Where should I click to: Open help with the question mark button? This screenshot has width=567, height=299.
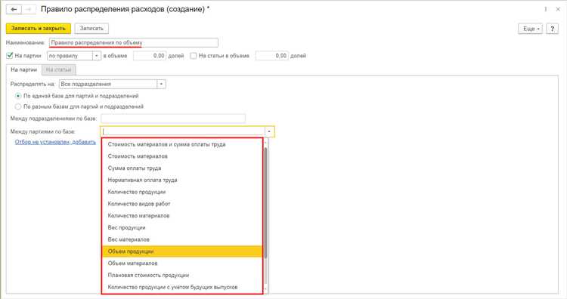click(552, 29)
